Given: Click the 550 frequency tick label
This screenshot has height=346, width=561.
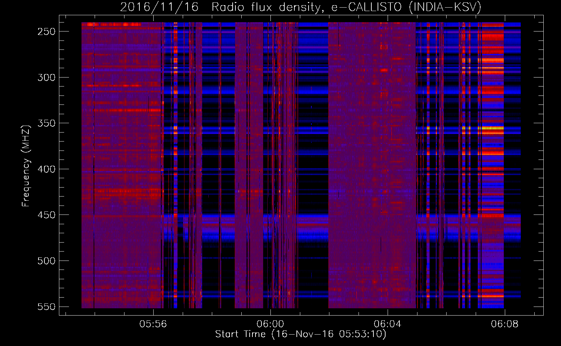Looking at the screenshot, I should pyautogui.click(x=46, y=307).
